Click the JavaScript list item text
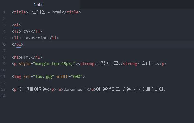 [x=35, y=38]
